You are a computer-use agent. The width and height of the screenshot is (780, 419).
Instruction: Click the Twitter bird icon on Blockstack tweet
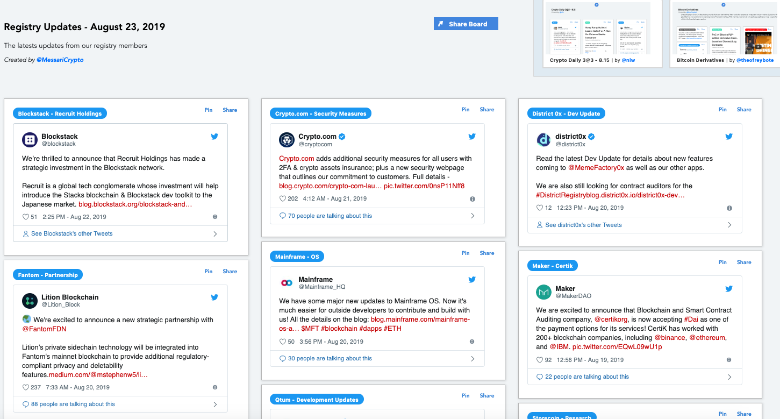tap(214, 137)
